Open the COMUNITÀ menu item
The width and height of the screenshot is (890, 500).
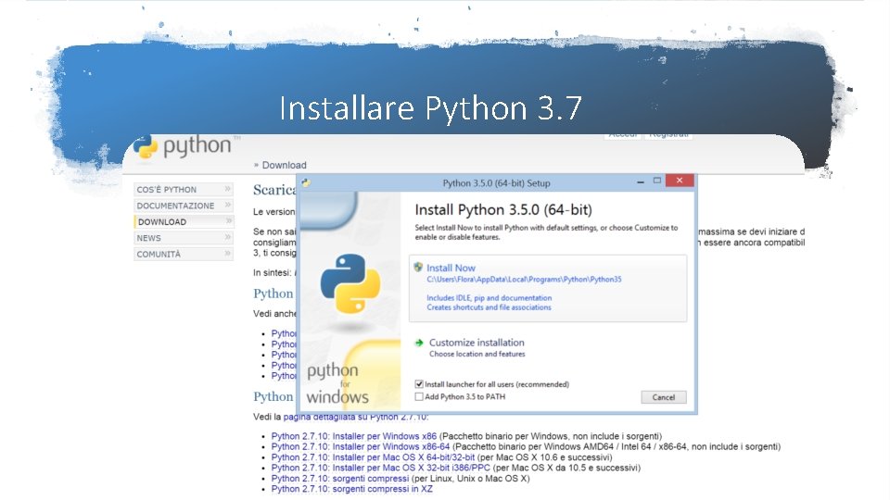coord(184,254)
